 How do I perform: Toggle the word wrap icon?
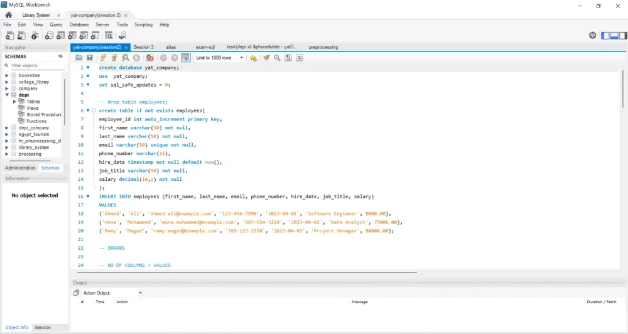tap(299, 58)
